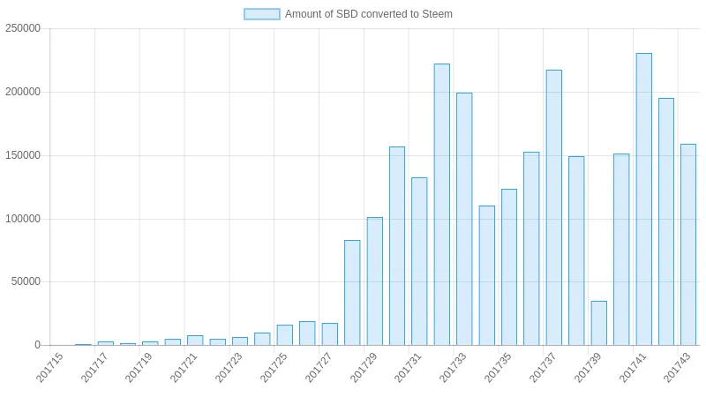Select the bar for week 201735

(509, 267)
